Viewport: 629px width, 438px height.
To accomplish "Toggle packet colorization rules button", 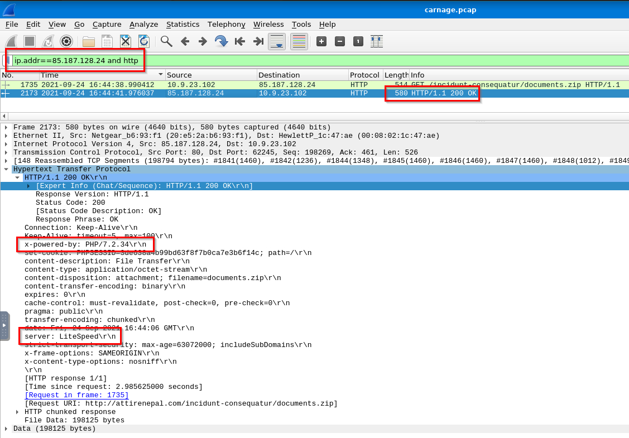I will coord(300,41).
